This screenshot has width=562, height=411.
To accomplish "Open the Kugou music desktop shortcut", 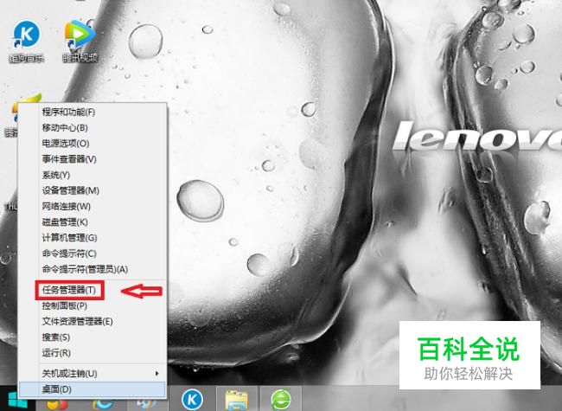I will [27, 42].
